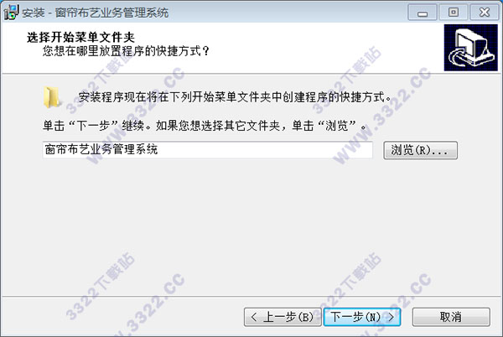Click the separator line above the navigation buttons
This screenshot has width=503, height=337.
click(x=251, y=296)
